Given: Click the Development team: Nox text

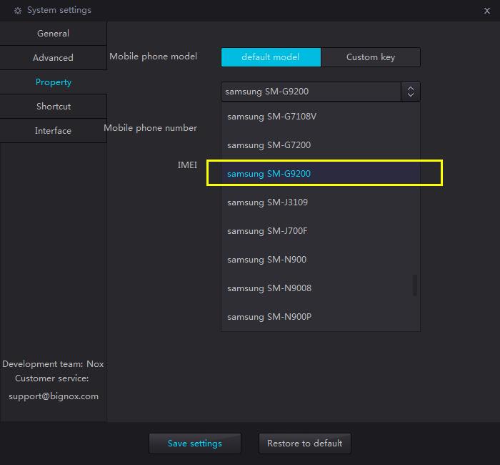Looking at the screenshot, I should [53, 364].
